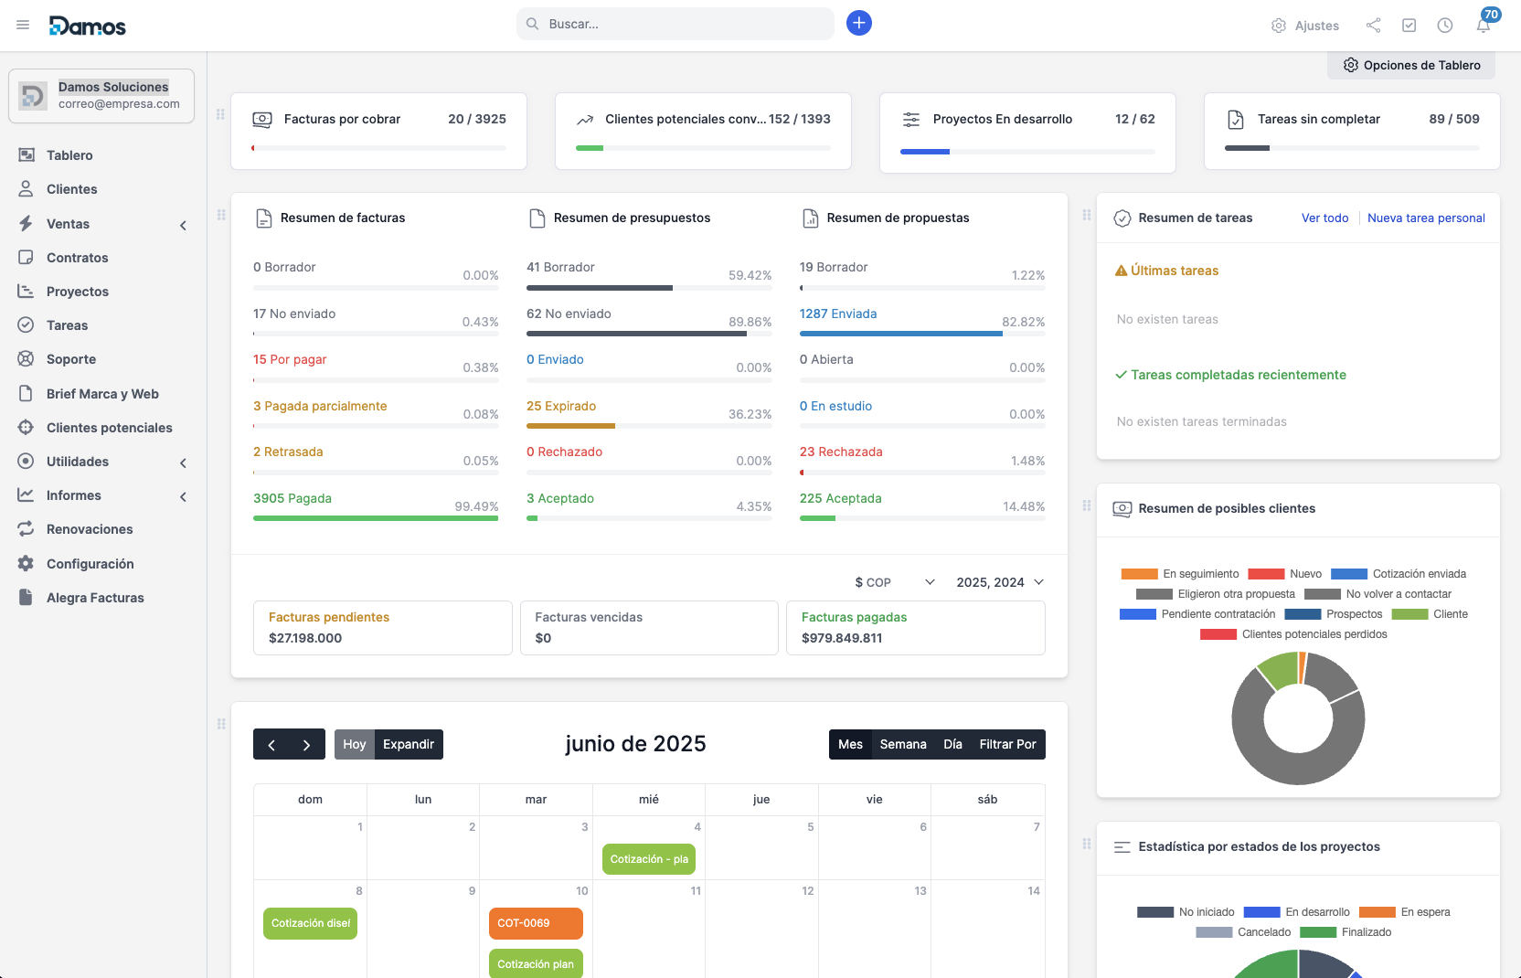The height and width of the screenshot is (978, 1521).
Task: Click the Proyectos En desarrollo progress bar
Action: [1027, 152]
